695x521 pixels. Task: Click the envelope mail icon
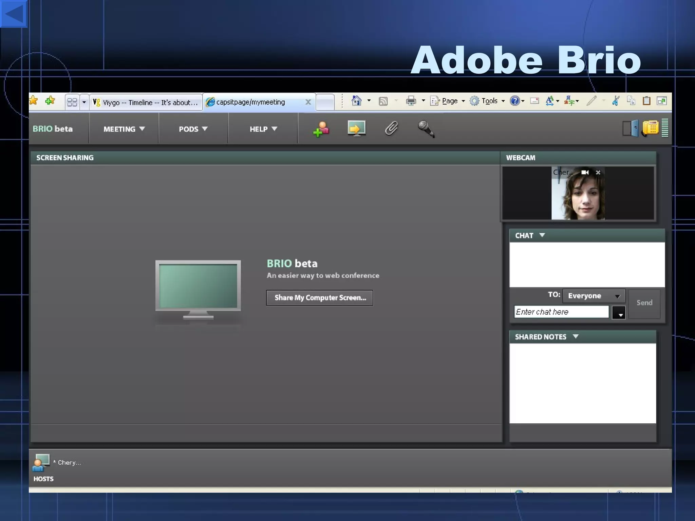tap(534, 101)
